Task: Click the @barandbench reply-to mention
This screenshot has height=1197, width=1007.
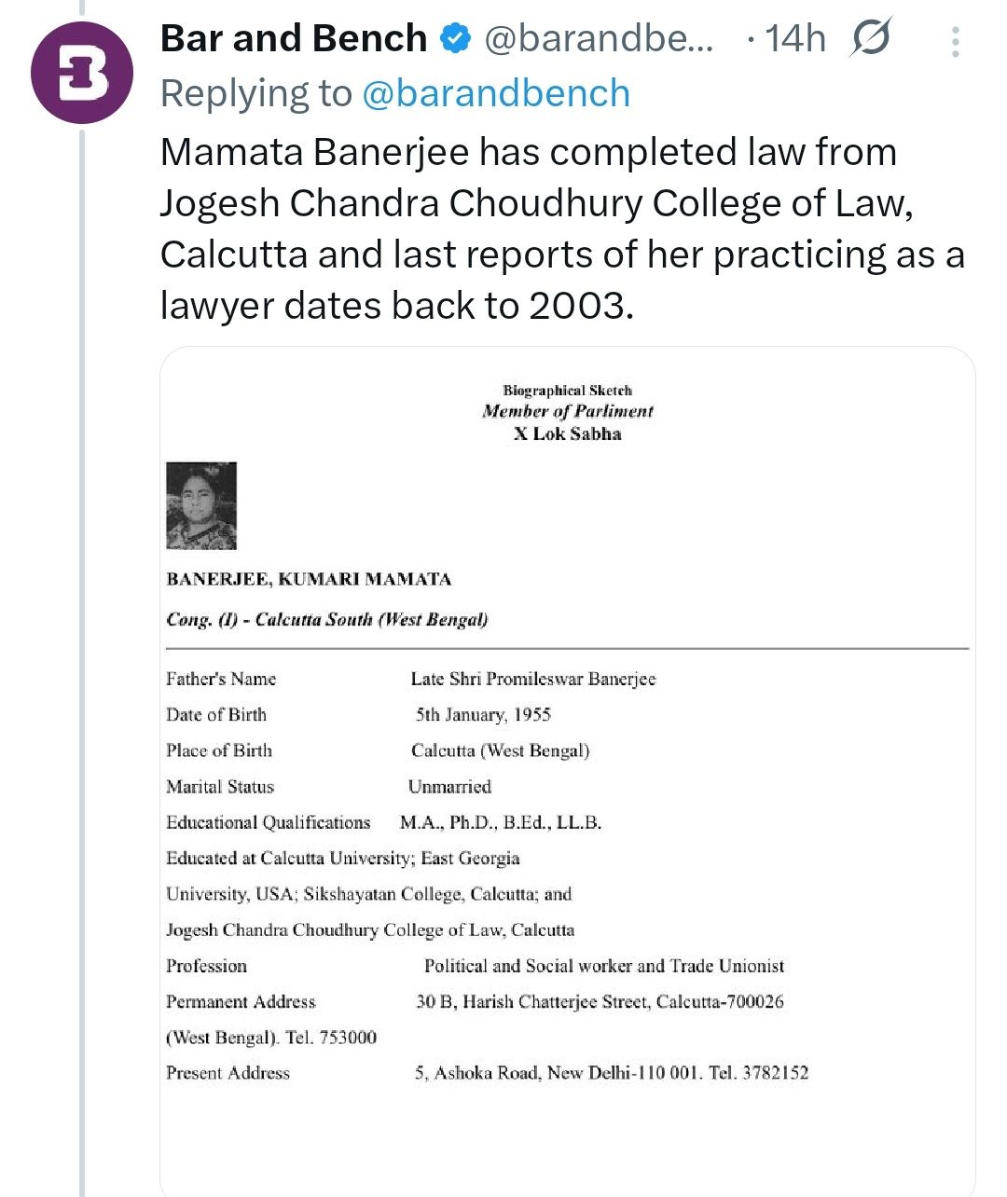Action: (x=495, y=93)
